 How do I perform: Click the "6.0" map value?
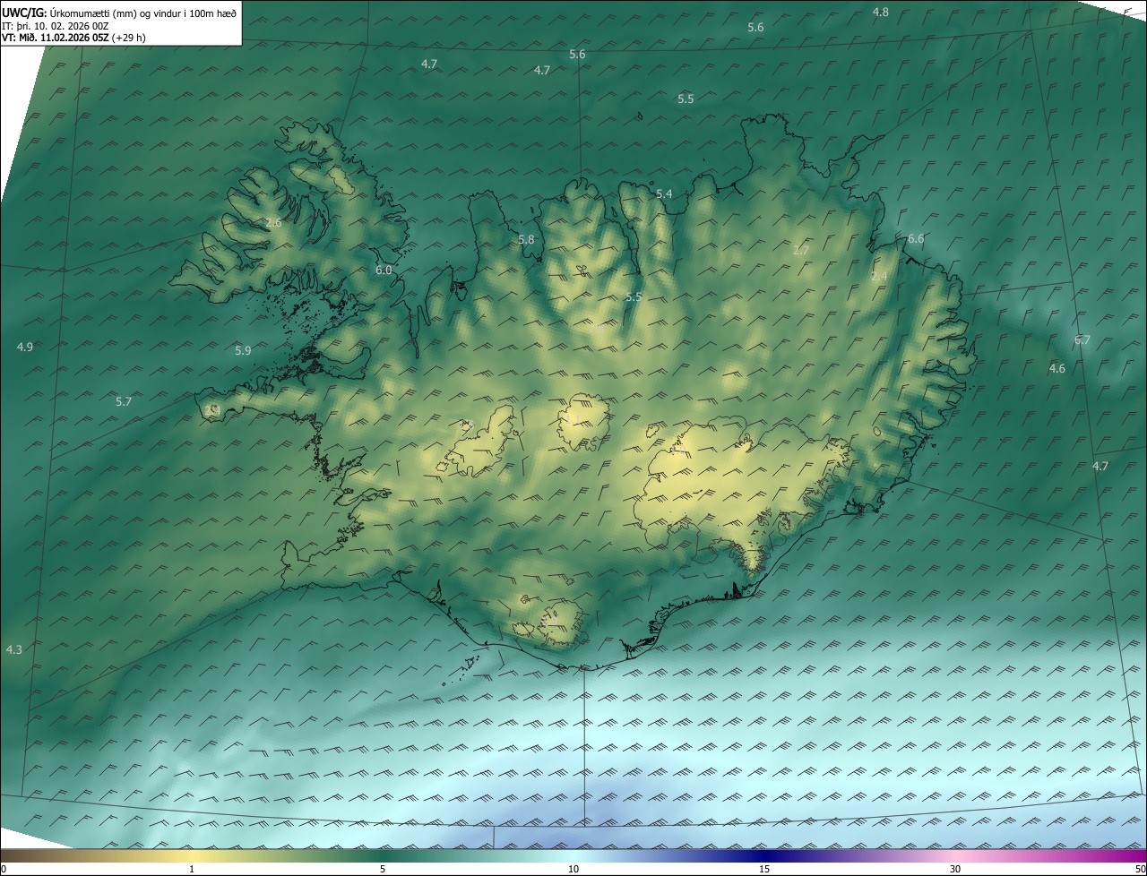tap(384, 270)
